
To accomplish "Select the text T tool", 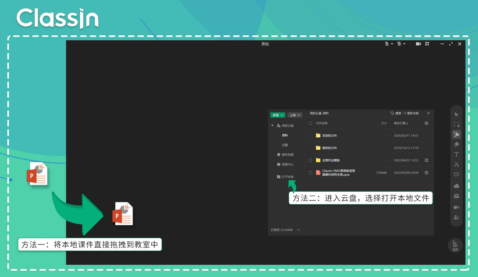I will (x=456, y=154).
